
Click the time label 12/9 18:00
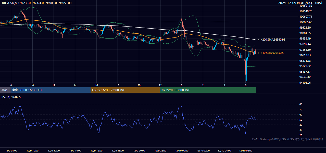click(118, 151)
